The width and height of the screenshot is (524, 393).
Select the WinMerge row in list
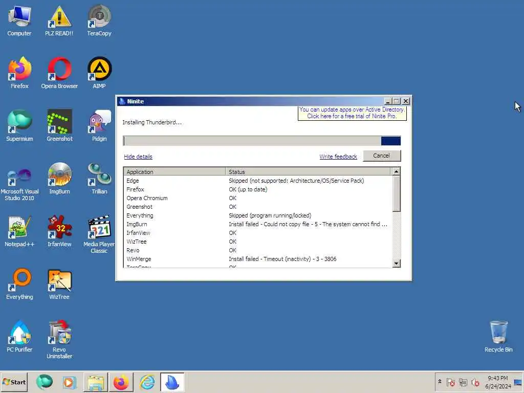(257, 258)
